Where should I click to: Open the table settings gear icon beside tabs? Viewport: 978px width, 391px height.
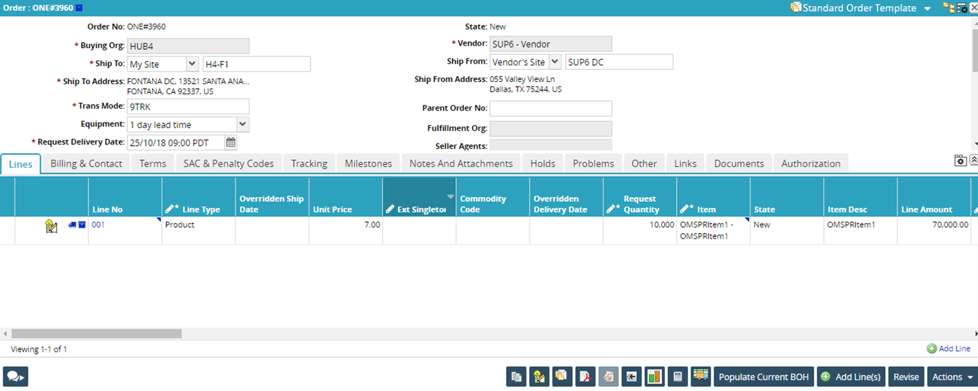(960, 161)
